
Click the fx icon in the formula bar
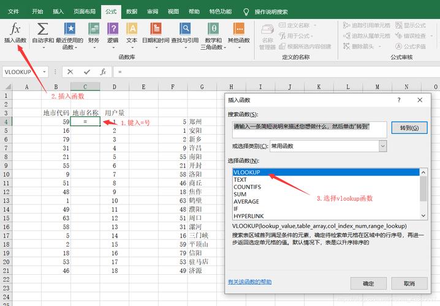point(104,72)
